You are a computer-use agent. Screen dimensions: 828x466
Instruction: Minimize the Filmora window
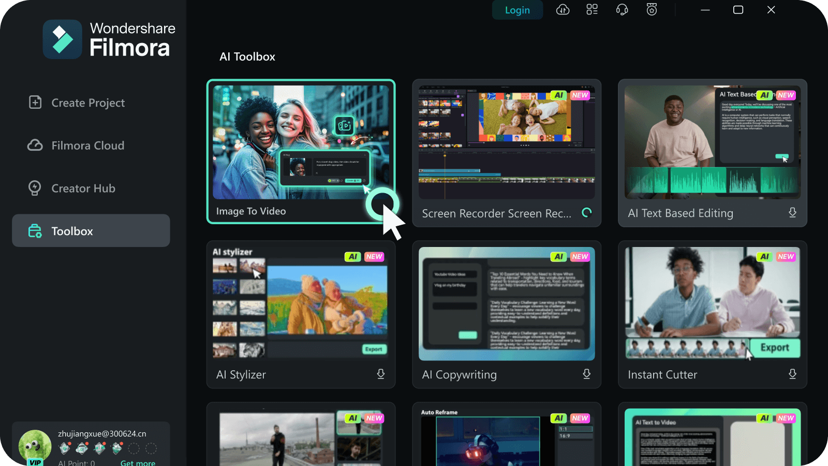click(x=705, y=10)
